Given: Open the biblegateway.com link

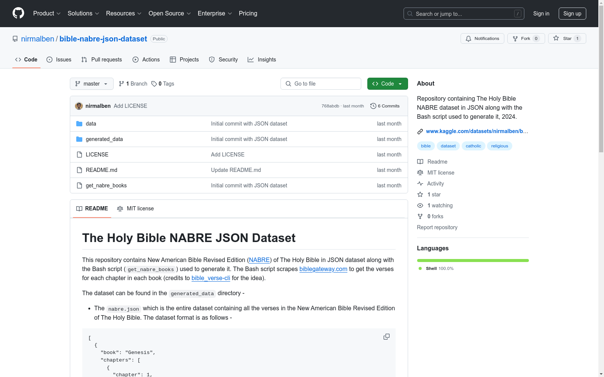Looking at the screenshot, I should (323, 269).
